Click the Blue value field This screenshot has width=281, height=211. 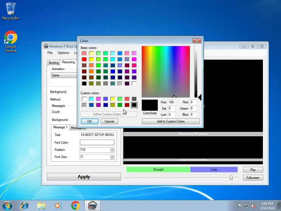[193, 115]
